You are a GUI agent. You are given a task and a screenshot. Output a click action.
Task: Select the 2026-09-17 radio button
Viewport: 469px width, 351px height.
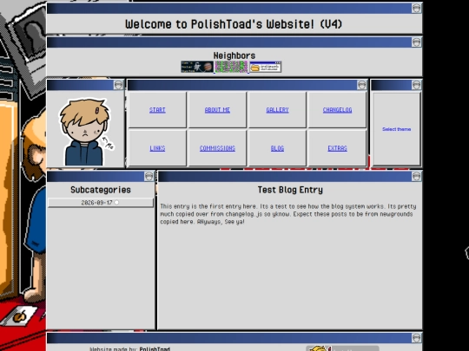(116, 202)
